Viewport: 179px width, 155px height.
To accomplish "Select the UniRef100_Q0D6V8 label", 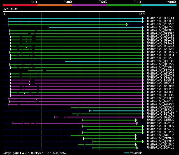I will click(161, 108).
